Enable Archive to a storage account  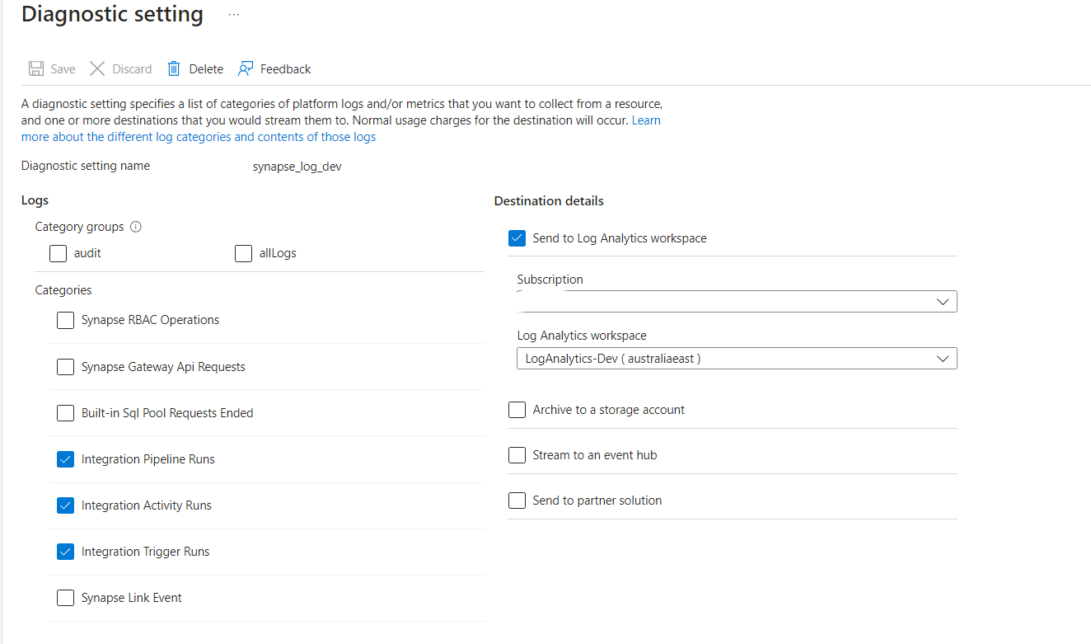(x=517, y=409)
